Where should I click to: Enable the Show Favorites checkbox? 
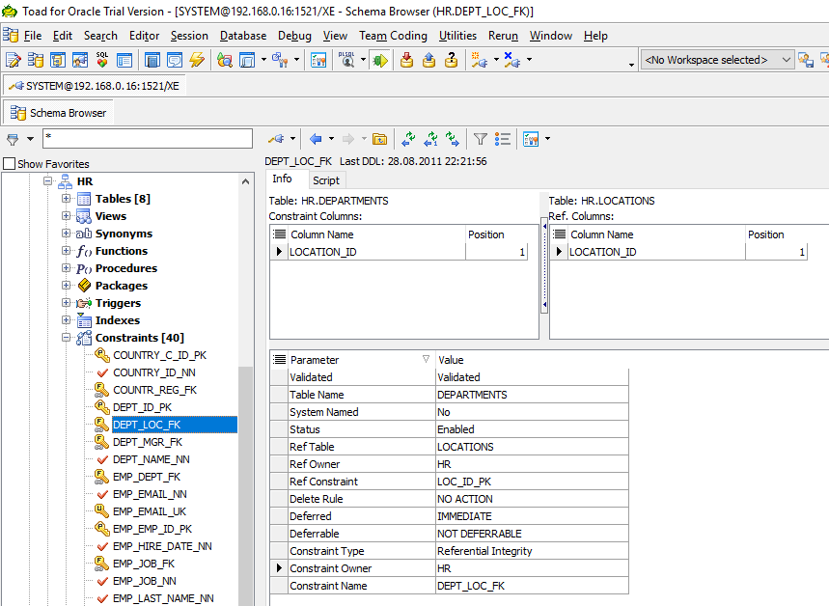tap(10, 164)
